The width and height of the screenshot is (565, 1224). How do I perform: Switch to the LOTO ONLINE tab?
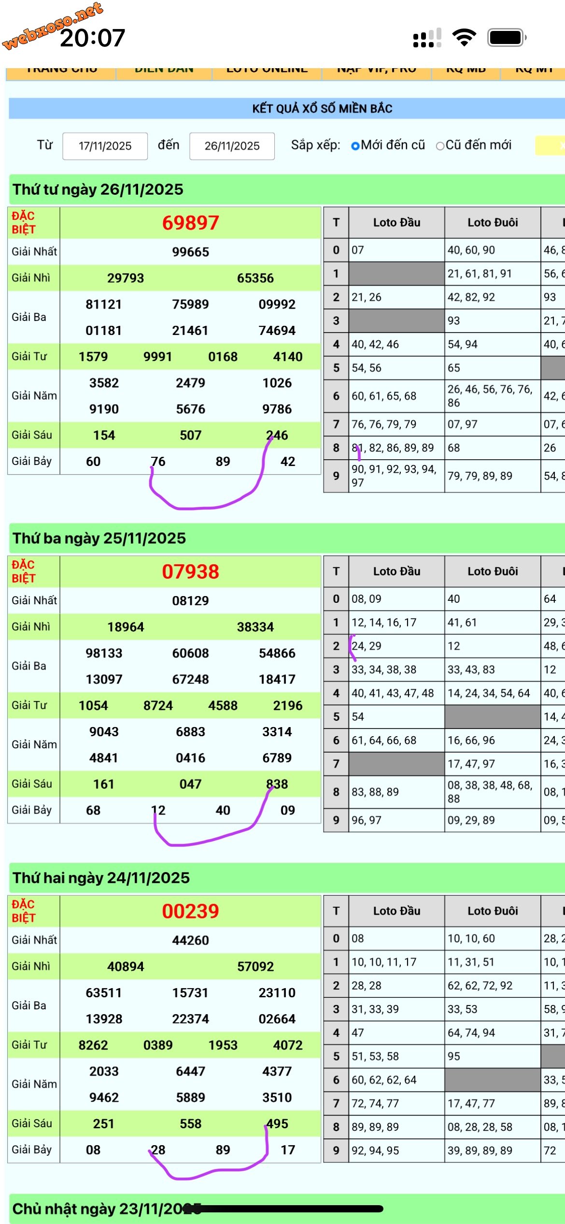(267, 71)
